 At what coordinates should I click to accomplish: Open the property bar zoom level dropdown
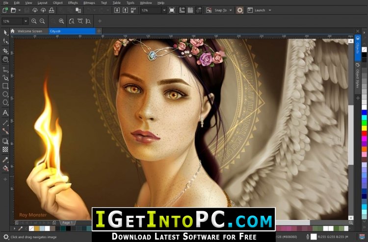[26, 21]
